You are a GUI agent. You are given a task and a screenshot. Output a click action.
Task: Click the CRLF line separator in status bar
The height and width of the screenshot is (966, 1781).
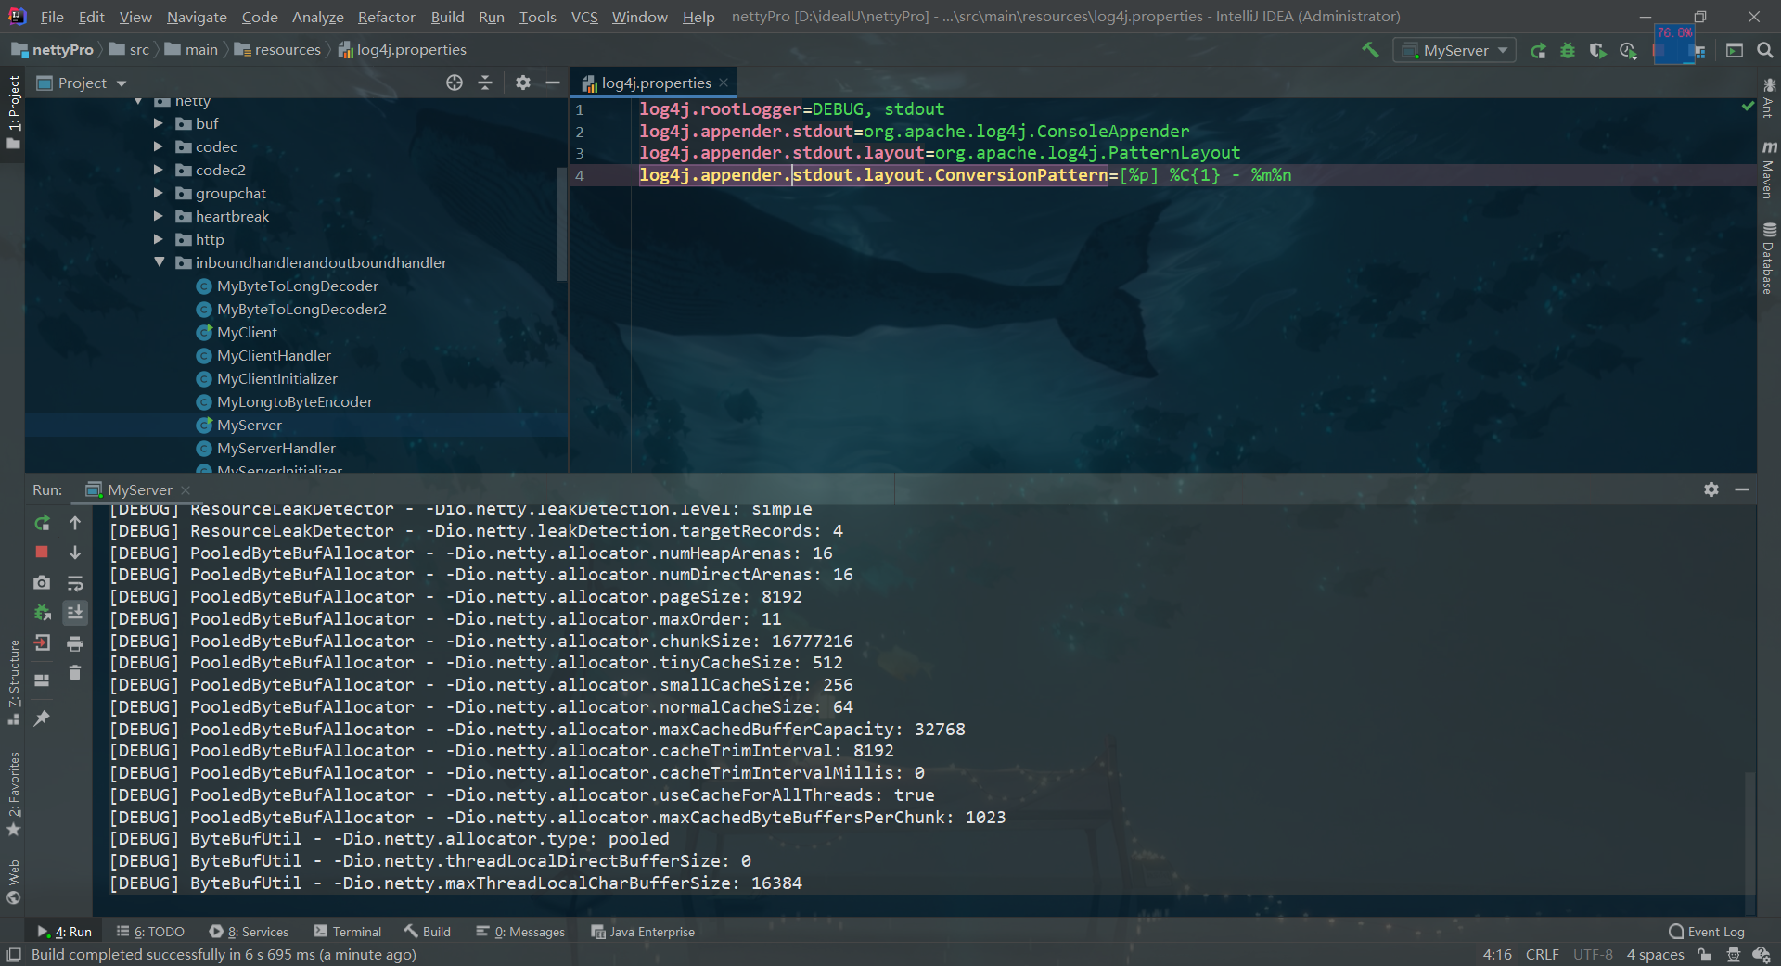[1542, 955]
